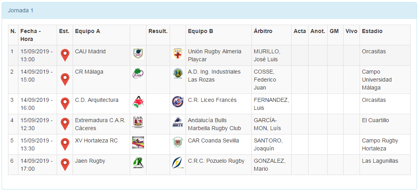Open the map pin for Jaen Rugby match
Image resolution: width=419 pixels, height=191 pixels.
coord(65,164)
